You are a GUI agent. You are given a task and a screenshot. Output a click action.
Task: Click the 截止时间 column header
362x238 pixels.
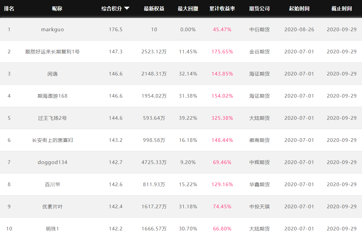[x=342, y=8]
